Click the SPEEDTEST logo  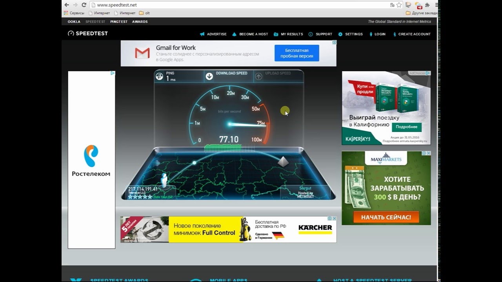[88, 33]
